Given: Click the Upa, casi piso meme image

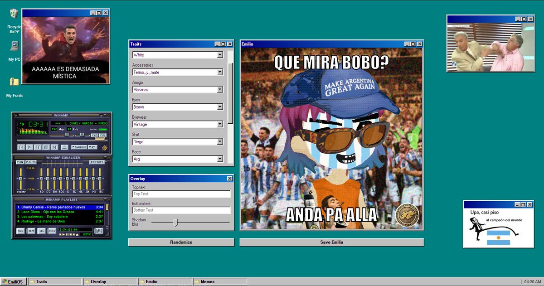Looking at the screenshot, I should (x=498, y=228).
